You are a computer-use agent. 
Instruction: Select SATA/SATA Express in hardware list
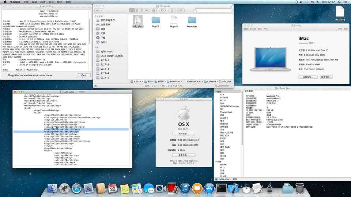pos(229,106)
